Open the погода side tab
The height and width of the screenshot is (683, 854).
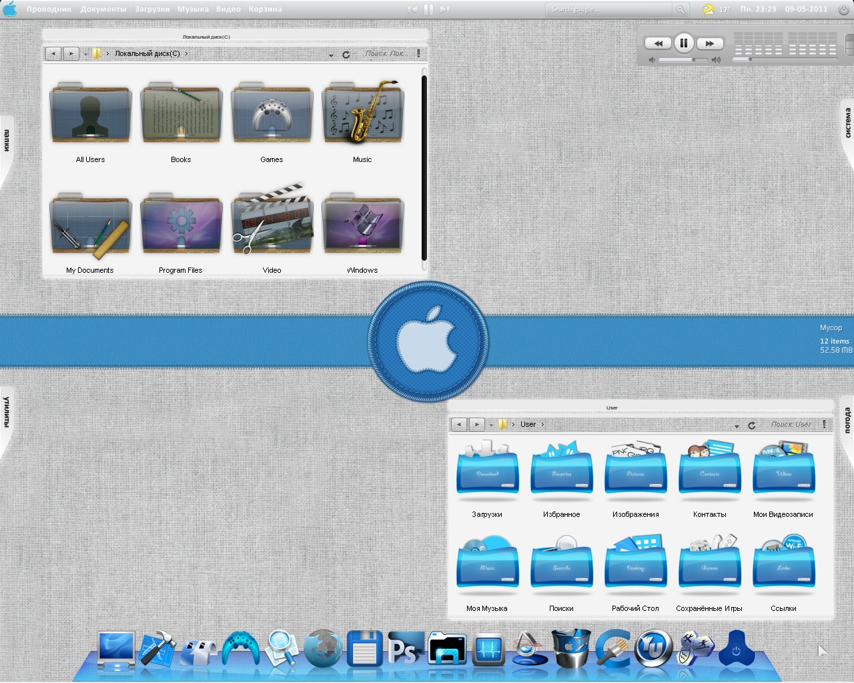[x=847, y=422]
